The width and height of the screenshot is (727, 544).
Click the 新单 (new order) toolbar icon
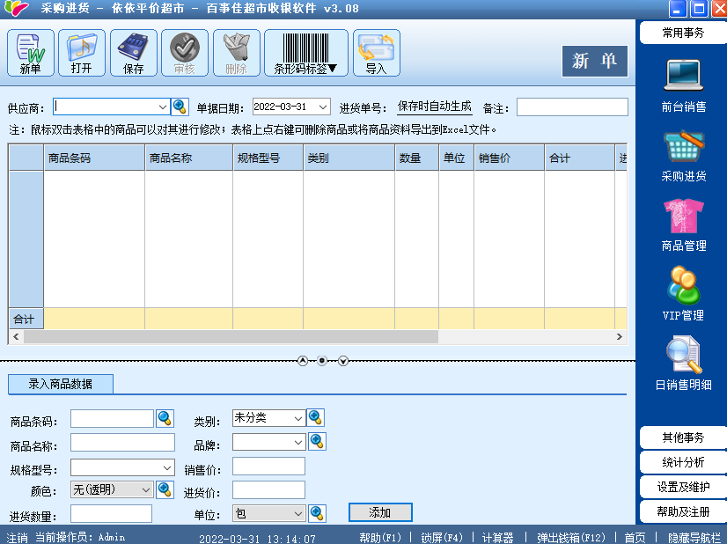point(31,53)
